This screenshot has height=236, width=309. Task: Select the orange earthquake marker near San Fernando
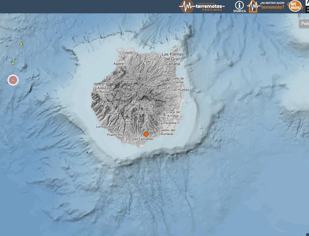click(146, 134)
